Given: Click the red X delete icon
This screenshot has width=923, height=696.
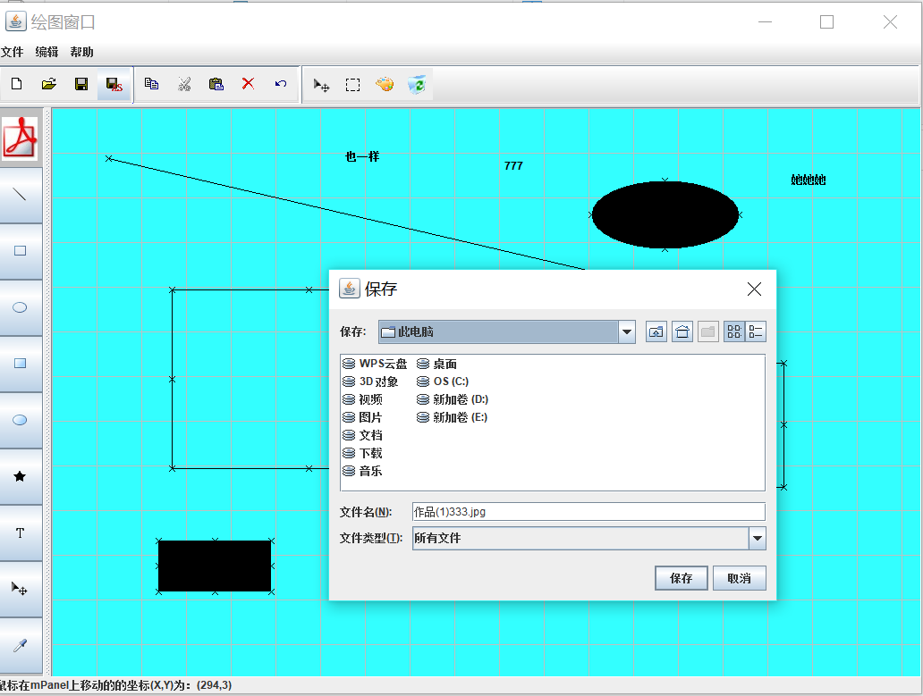Looking at the screenshot, I should 249,83.
